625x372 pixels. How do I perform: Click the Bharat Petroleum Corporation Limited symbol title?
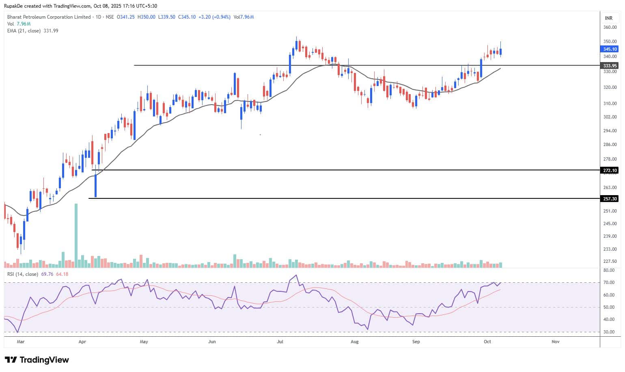(49, 17)
